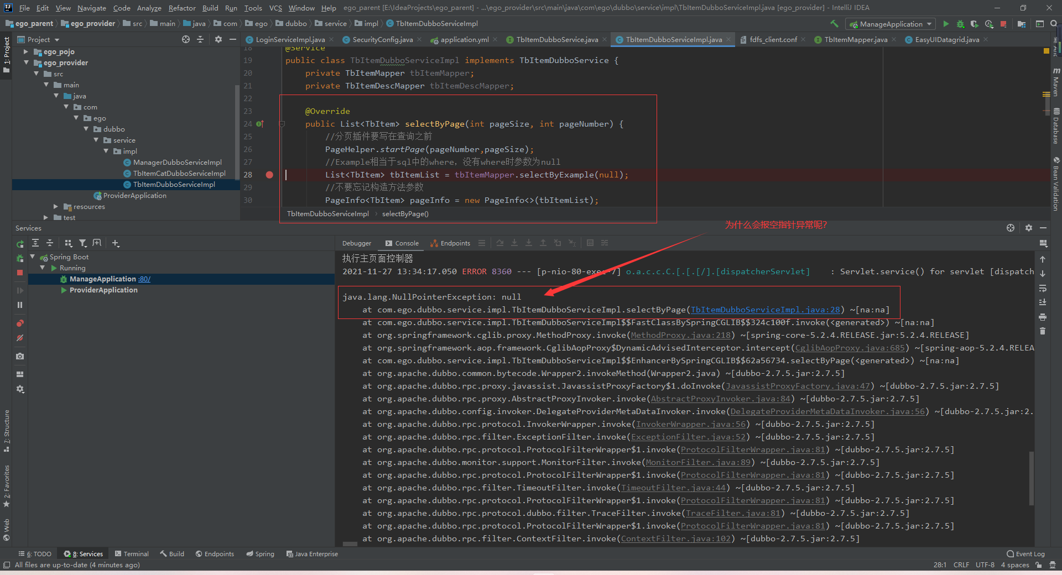Screen dimensions: 1062x575
Task: Click the console vertical scrollbar thumb
Action: click(x=1032, y=478)
